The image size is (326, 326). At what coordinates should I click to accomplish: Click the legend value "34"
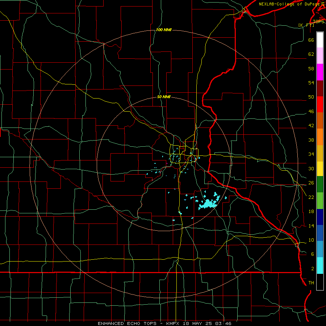point(311,154)
